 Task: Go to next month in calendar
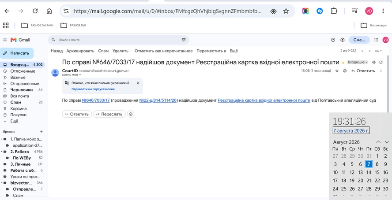387,142
